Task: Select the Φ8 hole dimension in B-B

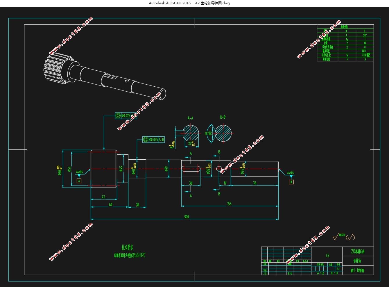Action: coord(210,133)
